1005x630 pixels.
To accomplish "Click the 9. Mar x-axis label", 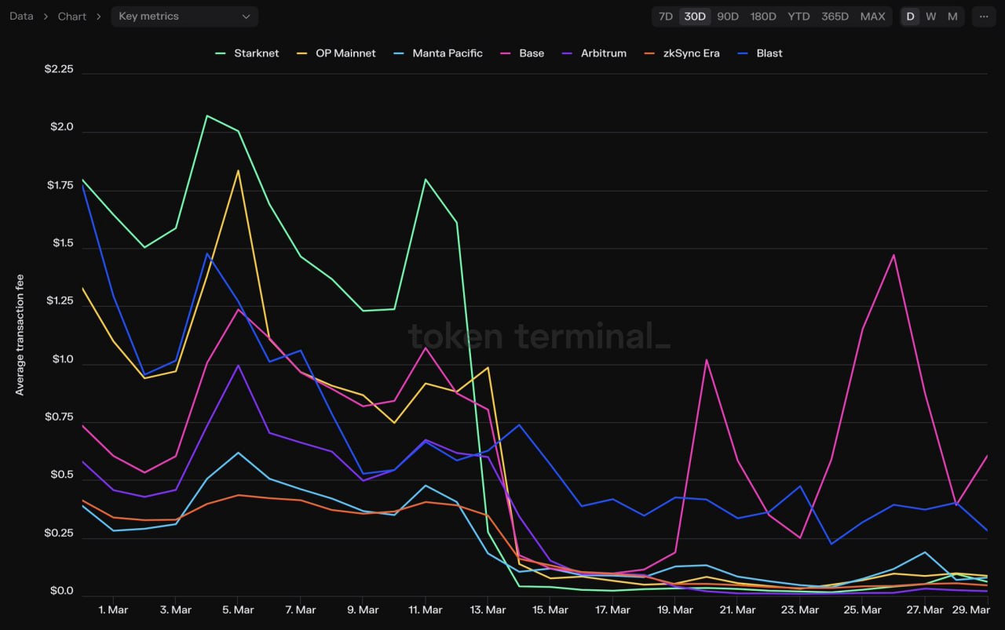I will tap(363, 610).
